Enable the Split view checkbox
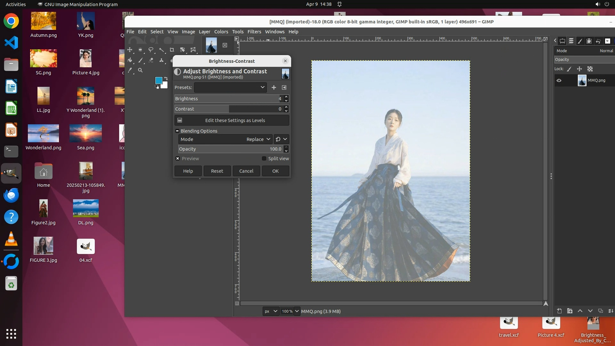Image resolution: width=615 pixels, height=346 pixels. pos(264,159)
